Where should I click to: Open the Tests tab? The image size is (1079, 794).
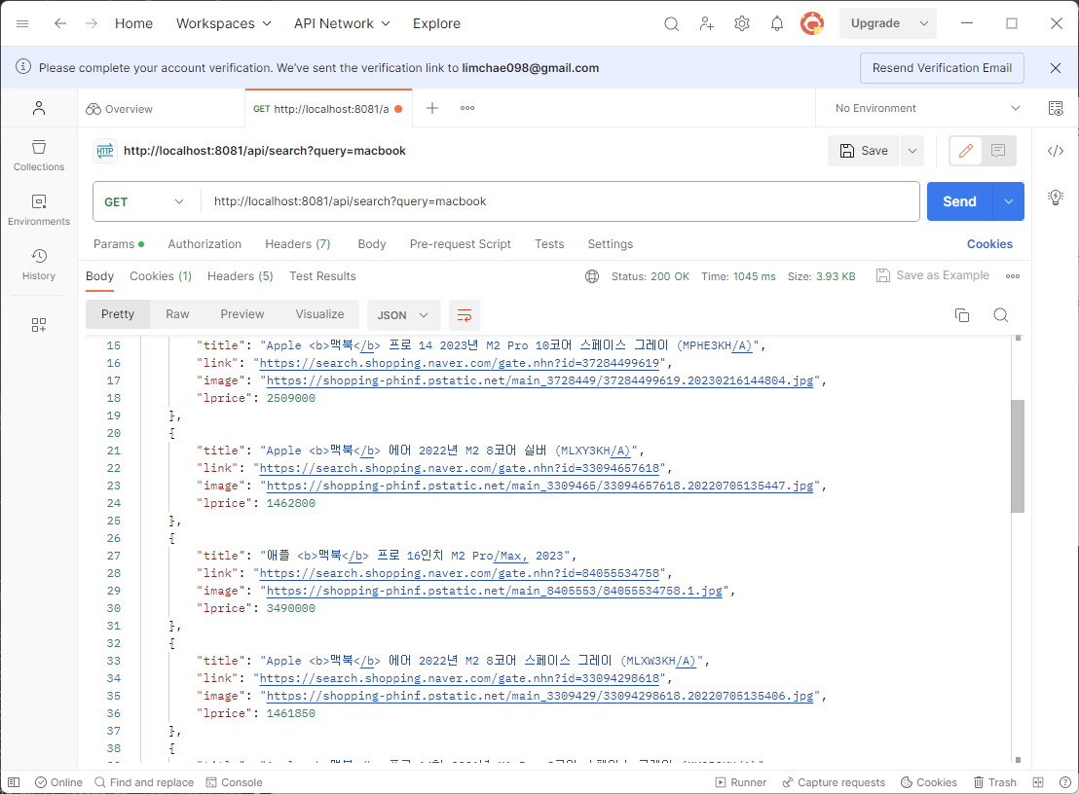tap(549, 244)
